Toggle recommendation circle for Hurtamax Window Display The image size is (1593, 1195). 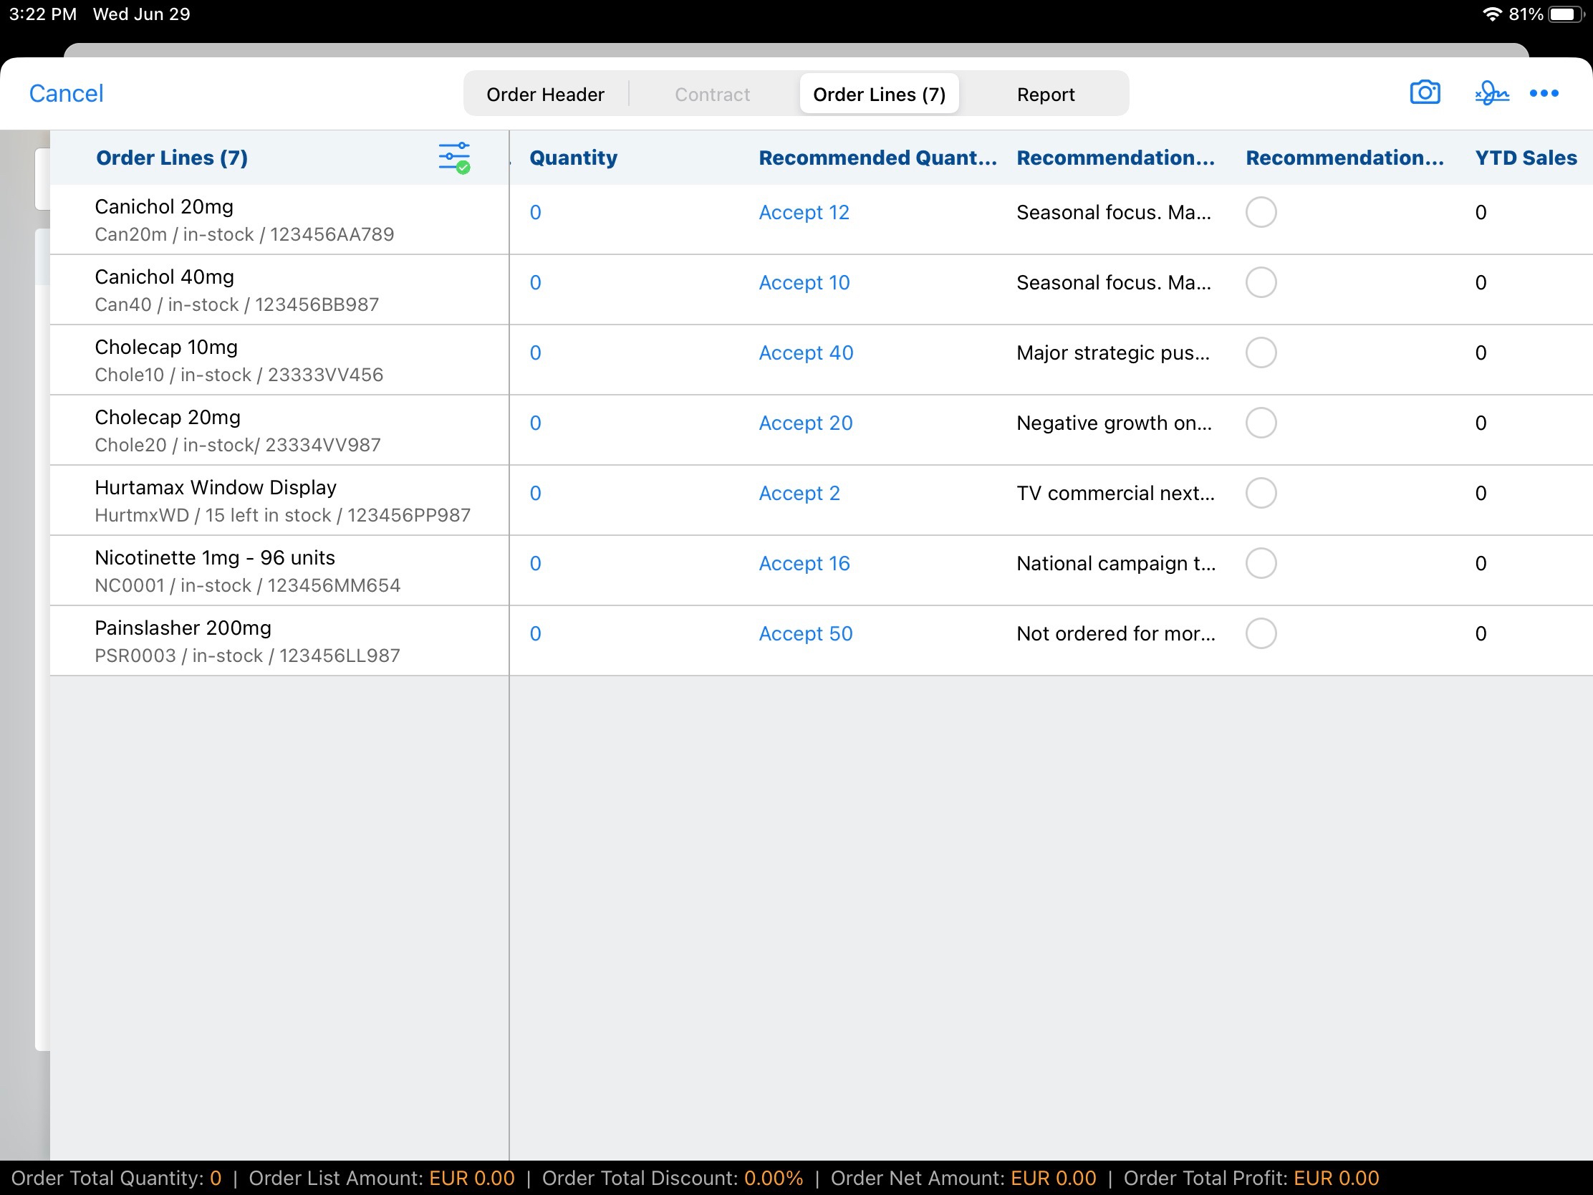[1260, 493]
